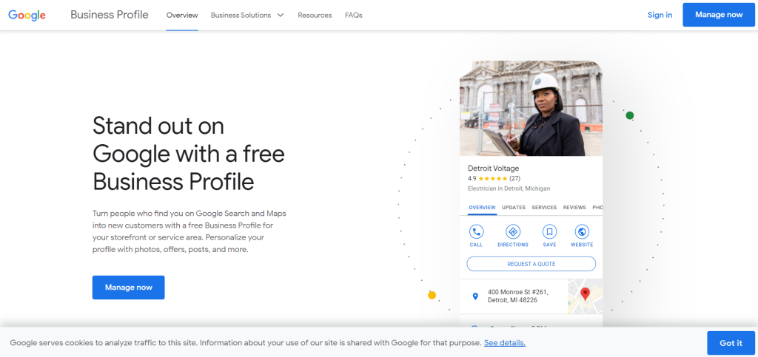758x357 pixels.
Task: Select the phone mockup Overview tab
Action: click(x=482, y=208)
